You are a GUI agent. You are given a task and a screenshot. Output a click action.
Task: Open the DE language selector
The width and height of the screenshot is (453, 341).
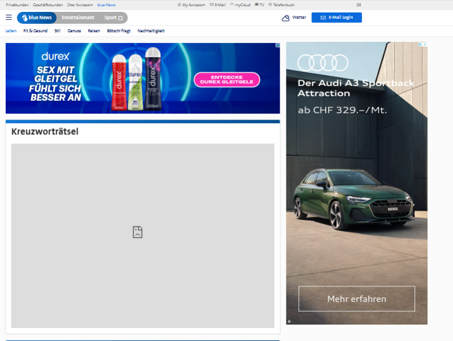358,5
